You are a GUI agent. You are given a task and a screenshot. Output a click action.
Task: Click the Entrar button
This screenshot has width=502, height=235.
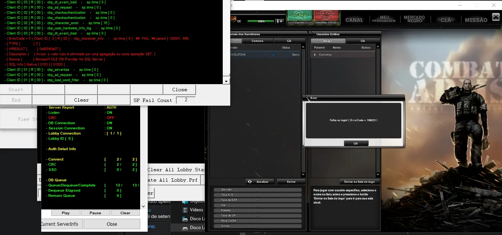(292, 182)
